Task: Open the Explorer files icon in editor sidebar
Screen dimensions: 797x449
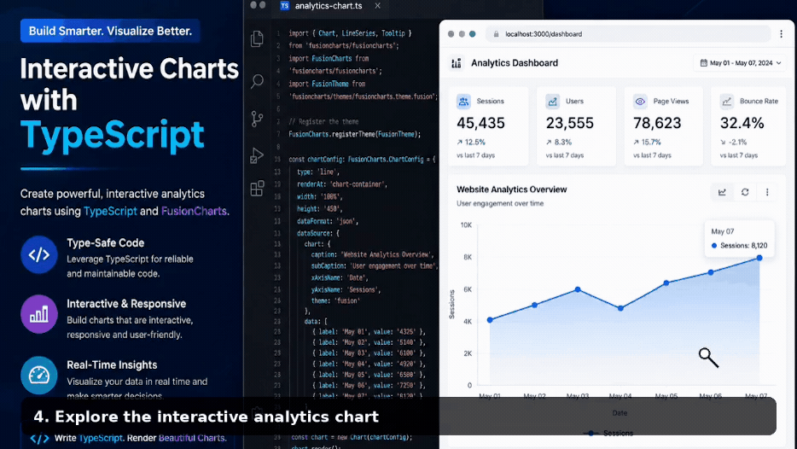Action: tap(257, 39)
